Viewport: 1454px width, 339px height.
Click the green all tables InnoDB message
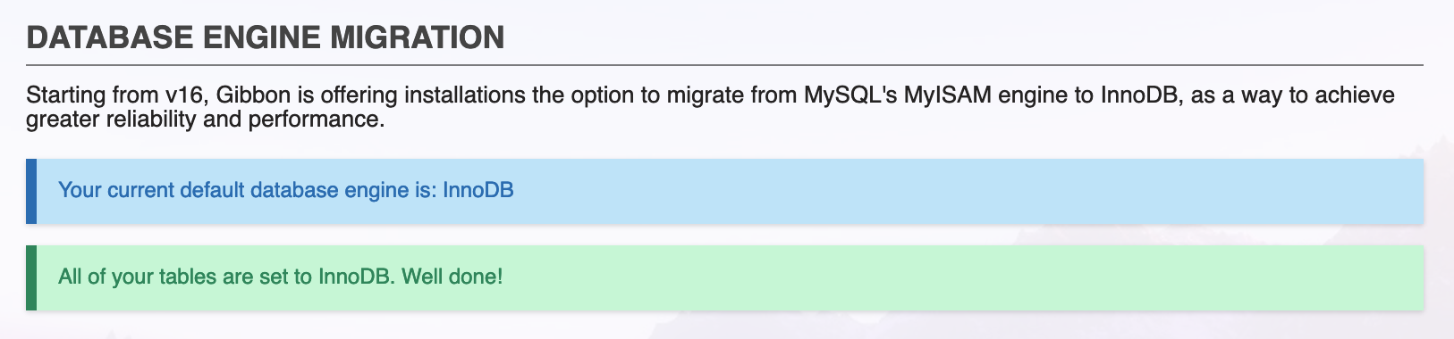click(724, 277)
